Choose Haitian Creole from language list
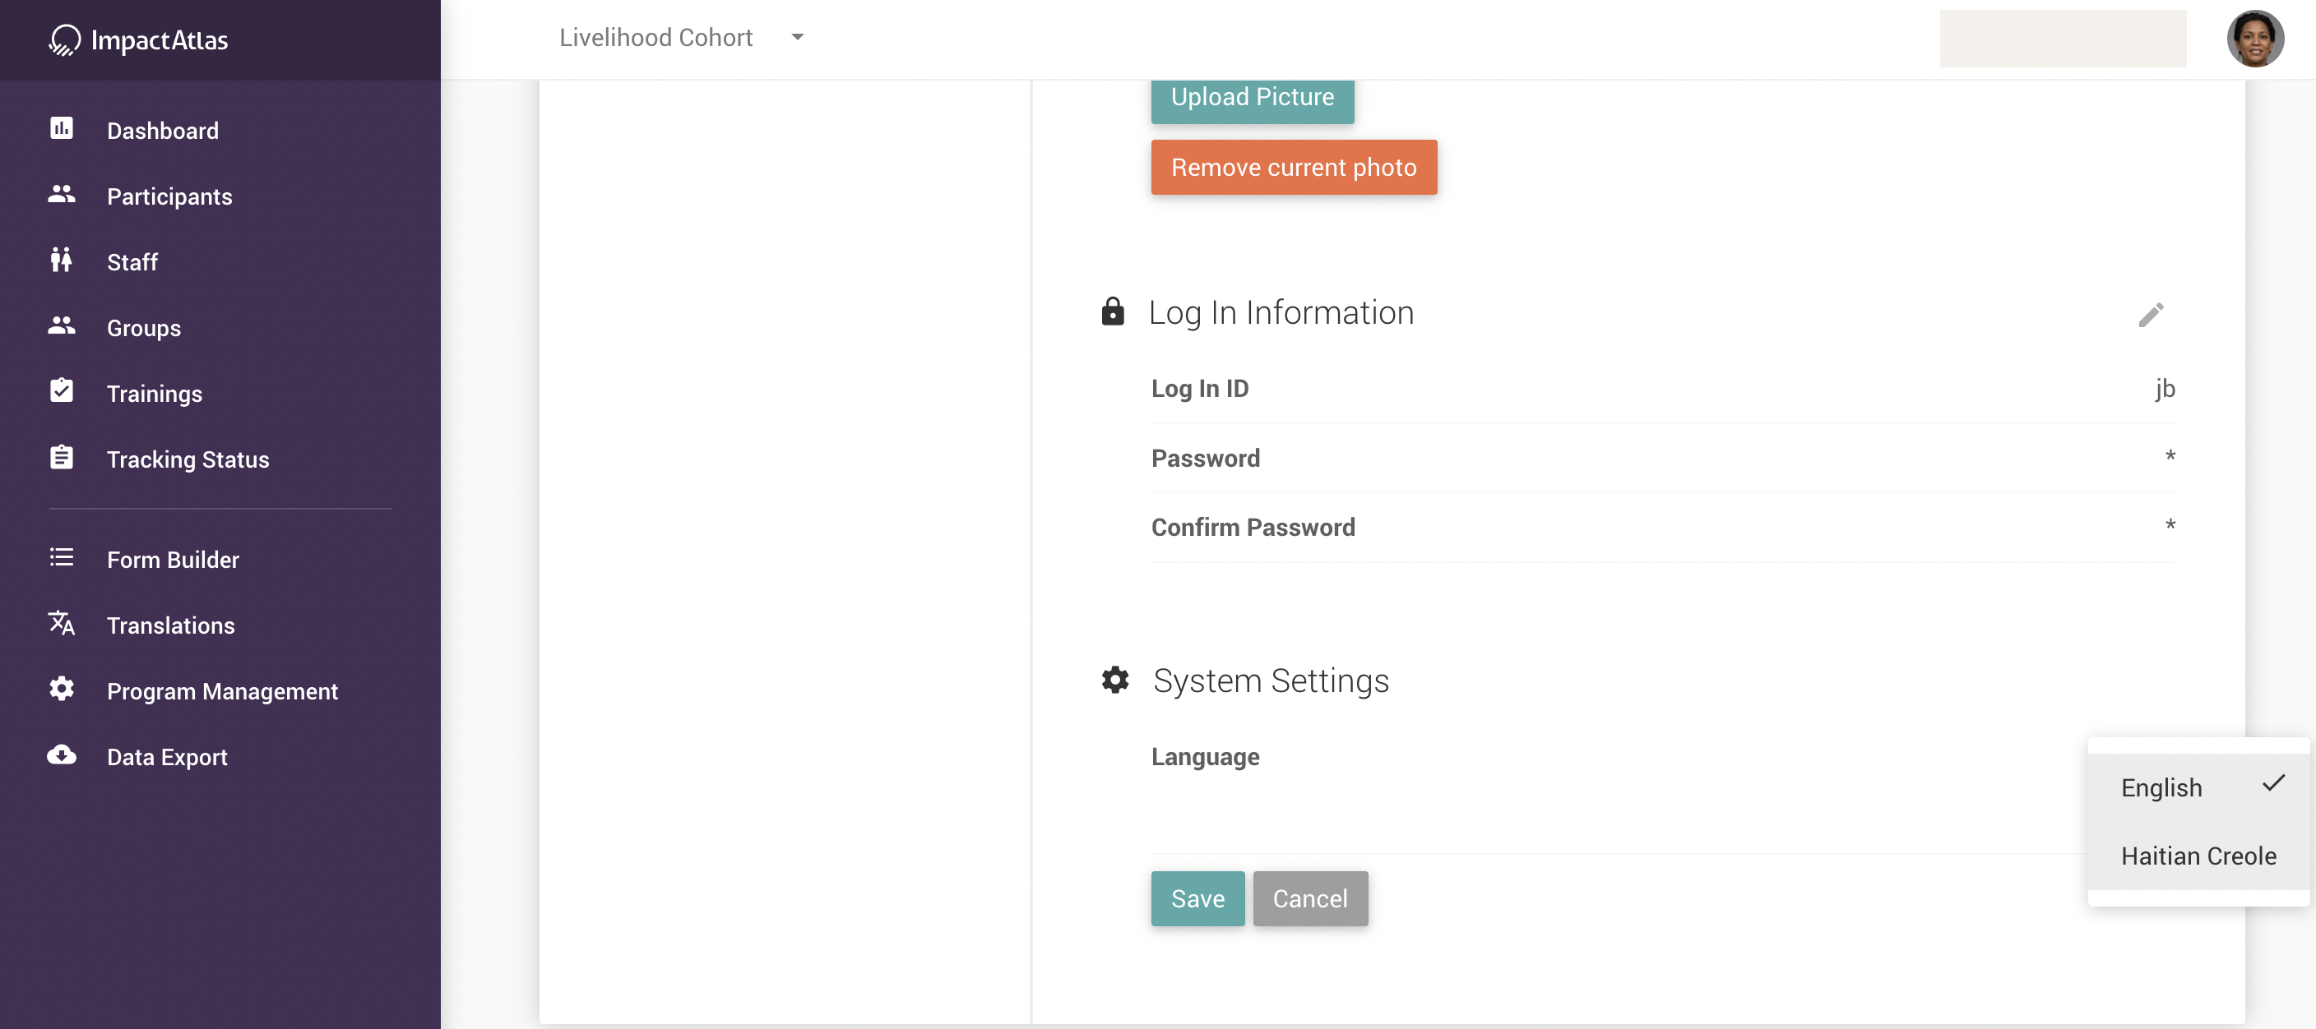The width and height of the screenshot is (2316, 1029). pyautogui.click(x=2198, y=856)
